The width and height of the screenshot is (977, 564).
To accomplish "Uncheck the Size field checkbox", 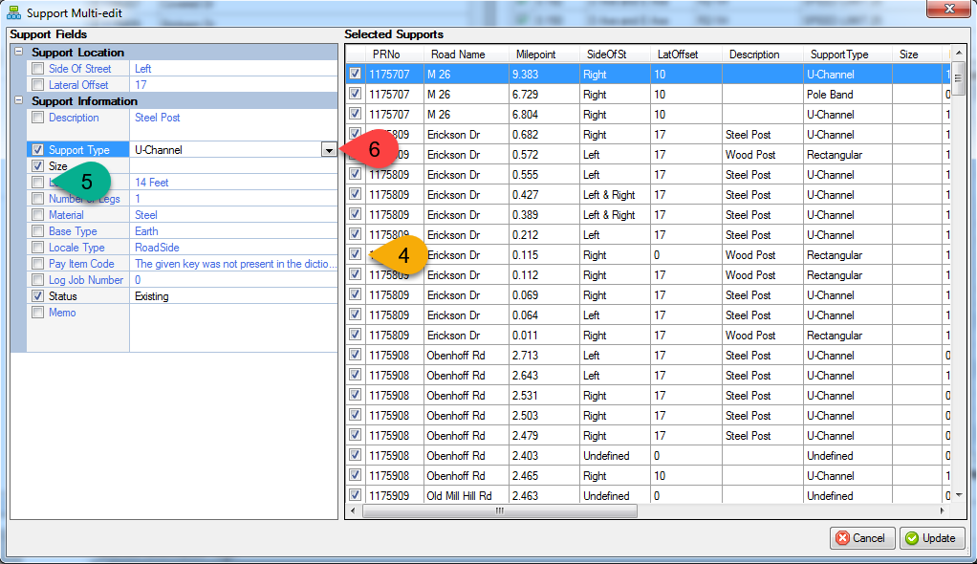I will pos(38,165).
